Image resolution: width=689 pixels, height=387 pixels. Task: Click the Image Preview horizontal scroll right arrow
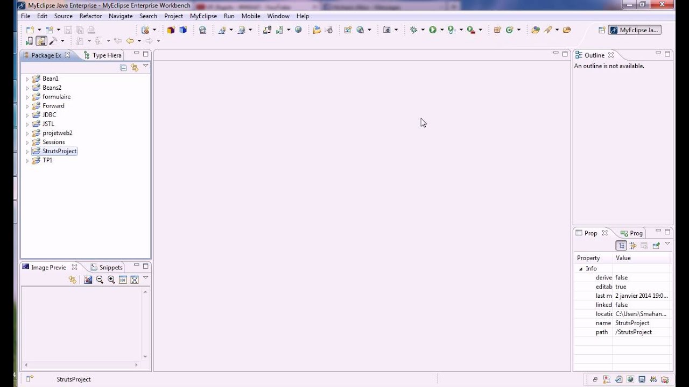(136, 365)
